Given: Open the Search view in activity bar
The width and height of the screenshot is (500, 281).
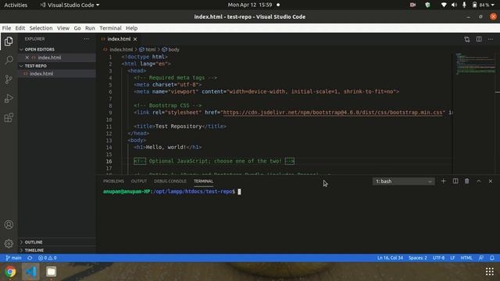Looking at the screenshot, I should pos(9,60).
